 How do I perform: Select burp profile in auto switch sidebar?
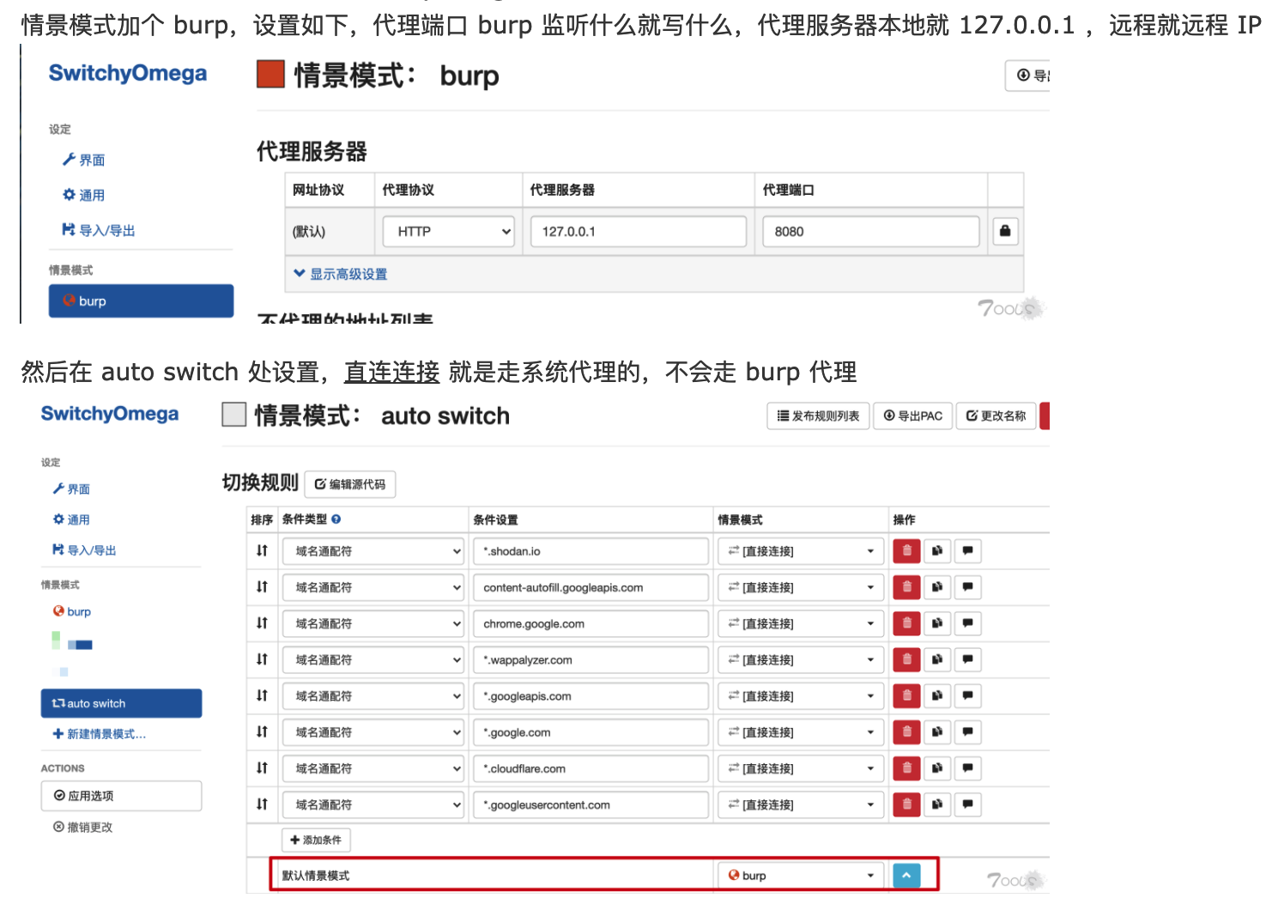(x=72, y=611)
